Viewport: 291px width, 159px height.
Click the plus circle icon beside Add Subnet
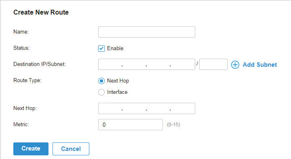pyautogui.click(x=235, y=65)
